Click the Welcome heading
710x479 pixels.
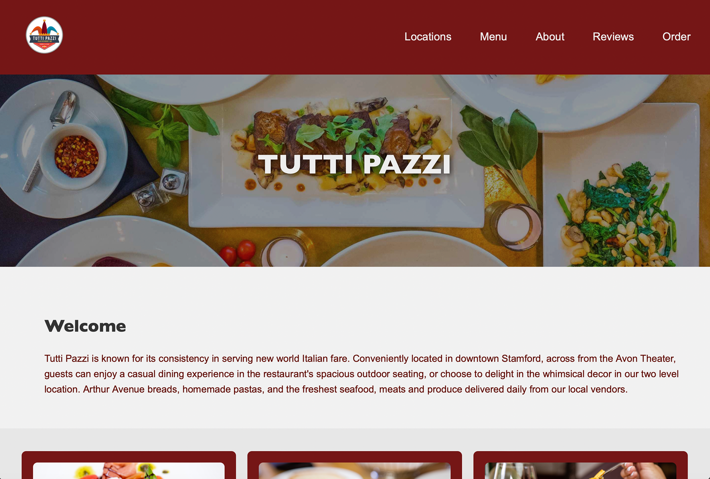click(x=85, y=326)
